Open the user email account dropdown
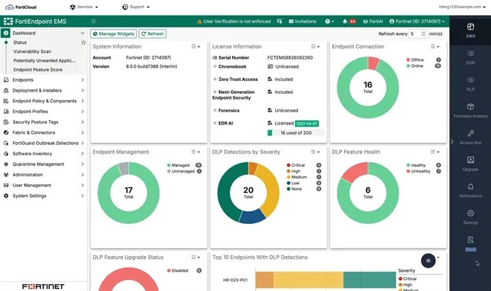The image size is (491, 291). pyautogui.click(x=462, y=7)
